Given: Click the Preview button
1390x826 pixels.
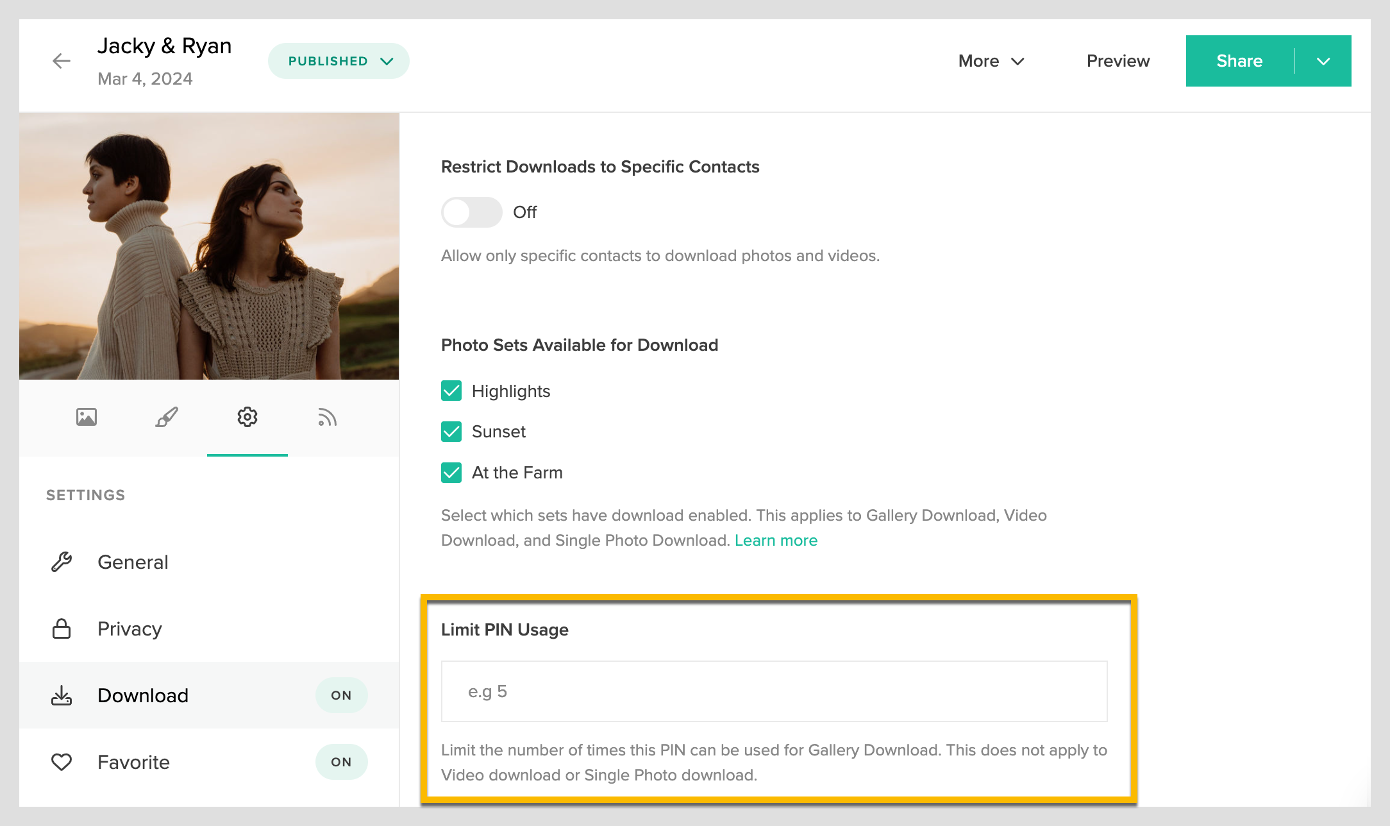Looking at the screenshot, I should 1118,61.
